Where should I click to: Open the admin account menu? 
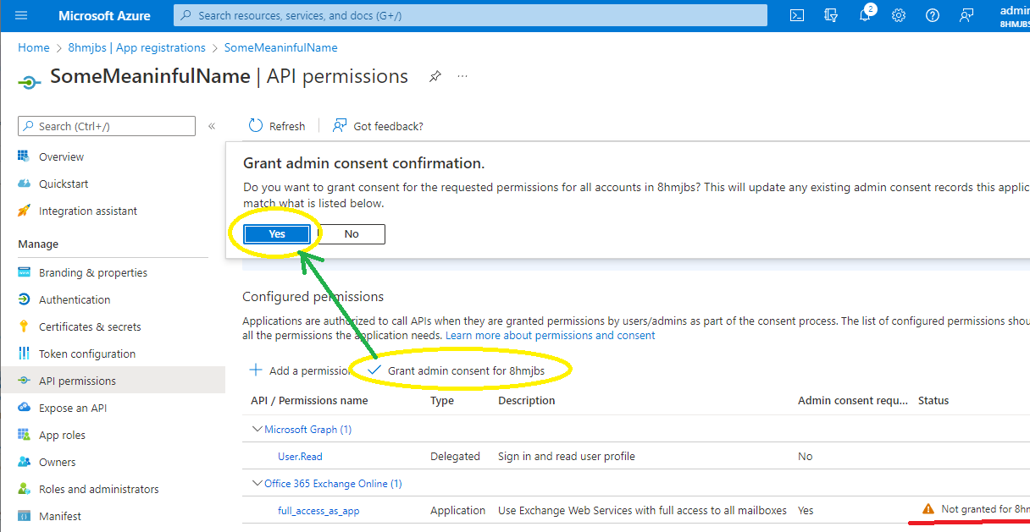(1015, 15)
